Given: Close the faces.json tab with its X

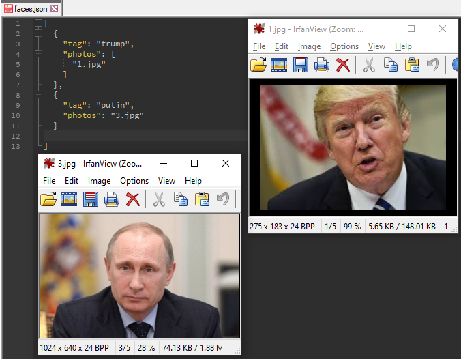Looking at the screenshot, I should (x=54, y=9).
